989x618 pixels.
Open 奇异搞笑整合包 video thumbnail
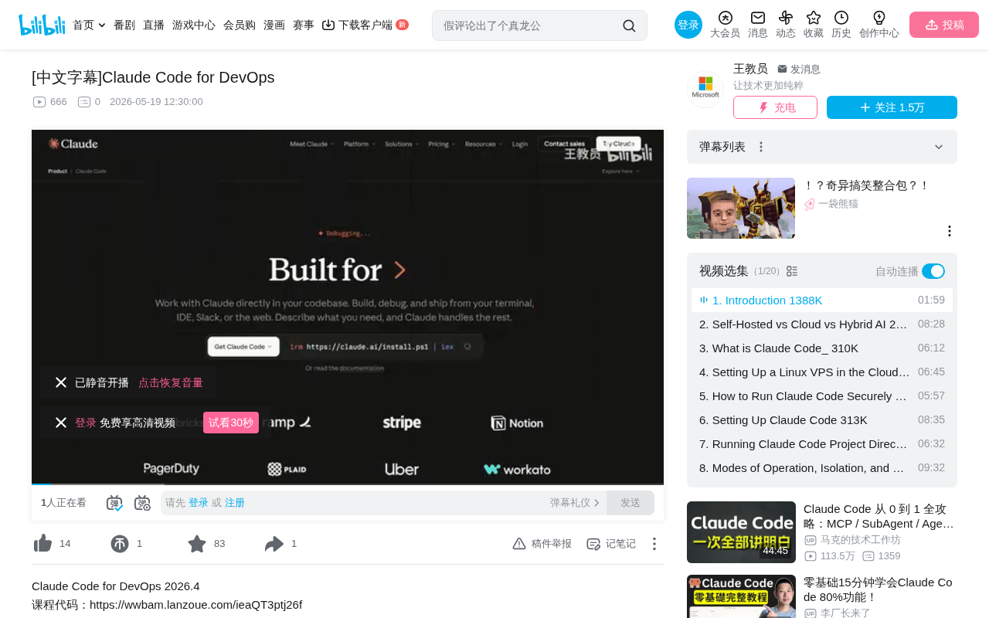pyautogui.click(x=741, y=208)
